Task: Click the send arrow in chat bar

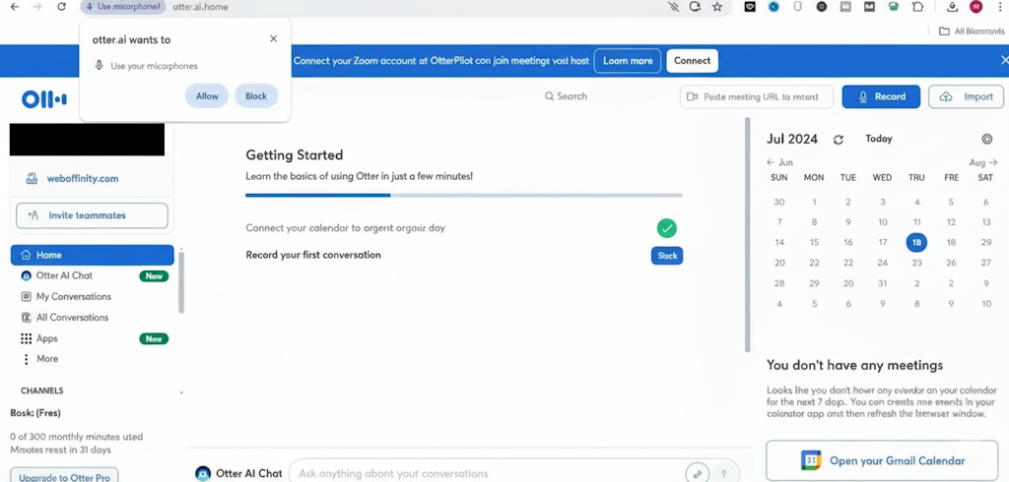Action: (x=724, y=473)
